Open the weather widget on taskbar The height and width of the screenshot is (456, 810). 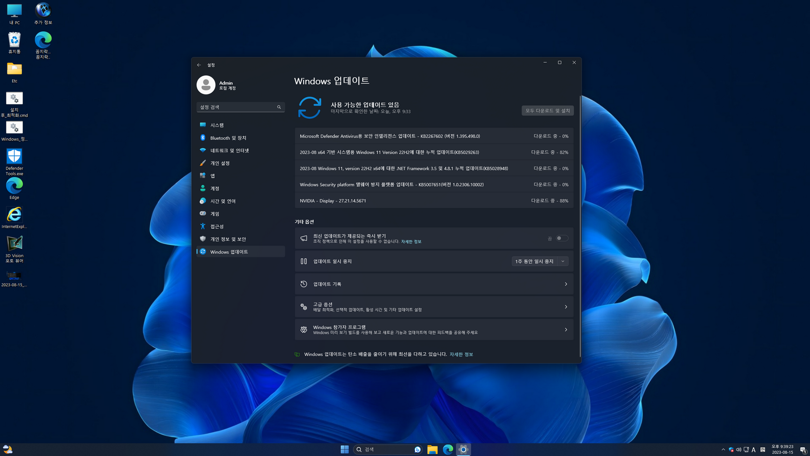7,449
